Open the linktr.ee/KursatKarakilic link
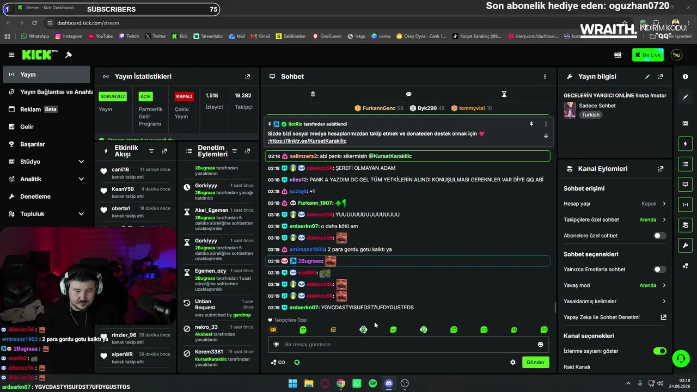Image resolution: width=697 pixels, height=392 pixels. [308, 141]
